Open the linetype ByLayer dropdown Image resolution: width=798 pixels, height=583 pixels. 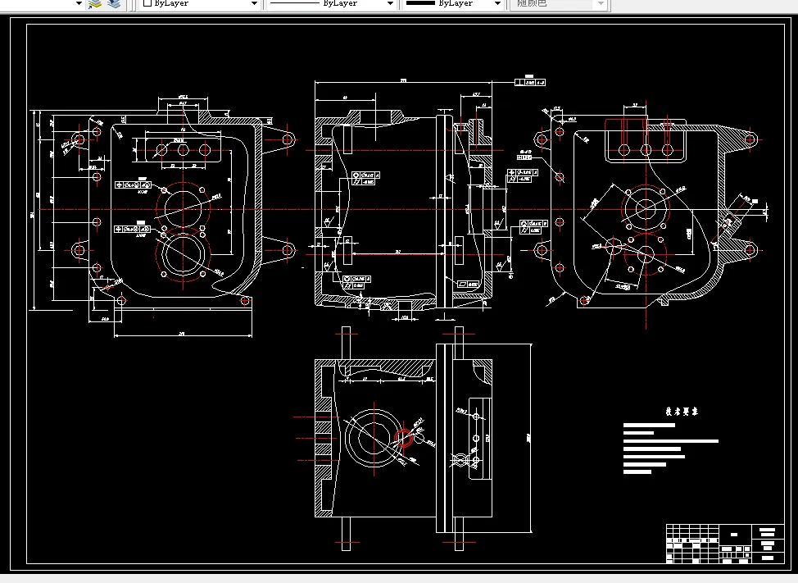[x=331, y=3]
